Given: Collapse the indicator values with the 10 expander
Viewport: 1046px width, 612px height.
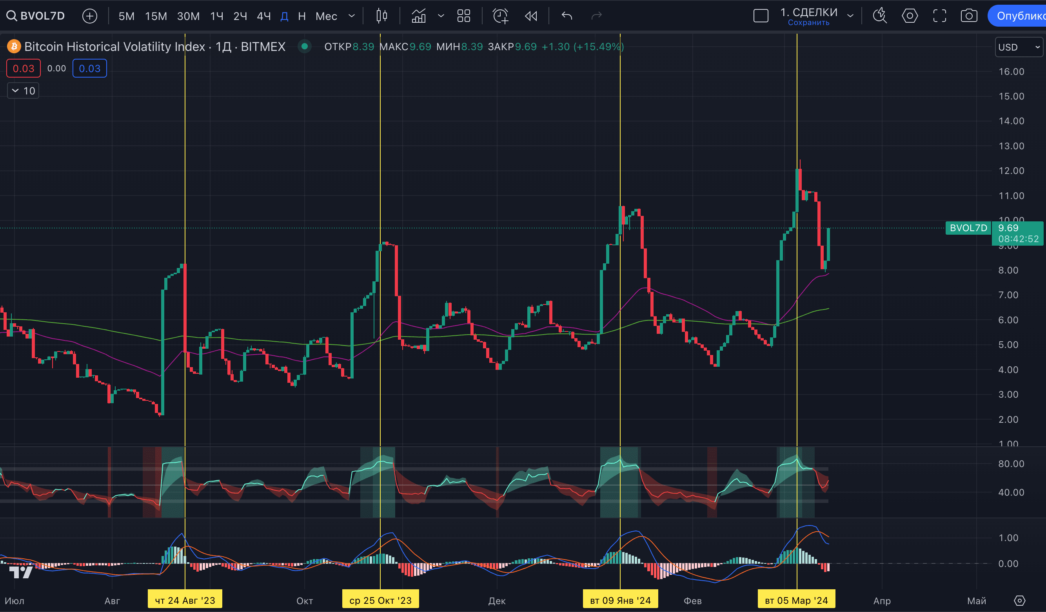Looking at the screenshot, I should pos(23,91).
